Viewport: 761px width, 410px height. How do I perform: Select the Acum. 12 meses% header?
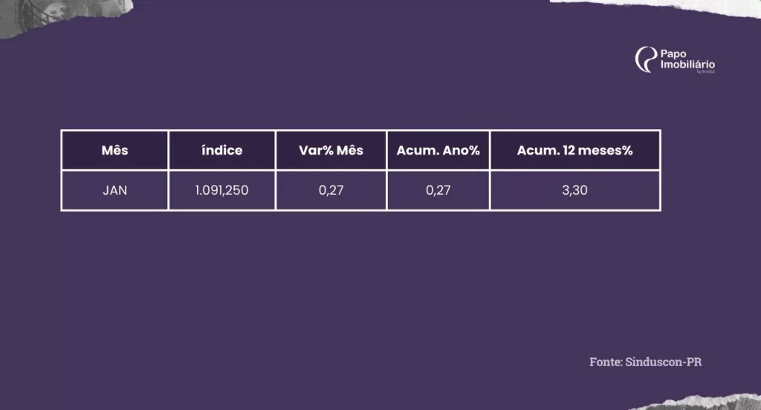(x=575, y=151)
